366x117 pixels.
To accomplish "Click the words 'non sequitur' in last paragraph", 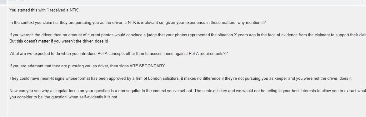I will (128, 91).
